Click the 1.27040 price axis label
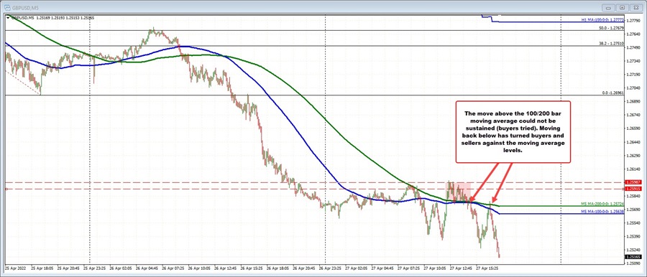Image resolution: width=647 pixels, height=277 pixels. point(633,88)
